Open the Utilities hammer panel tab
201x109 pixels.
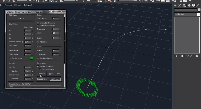(198, 5)
